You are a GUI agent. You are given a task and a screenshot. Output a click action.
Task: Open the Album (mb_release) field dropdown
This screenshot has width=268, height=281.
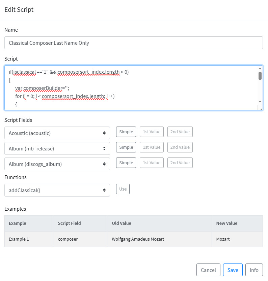57,148
